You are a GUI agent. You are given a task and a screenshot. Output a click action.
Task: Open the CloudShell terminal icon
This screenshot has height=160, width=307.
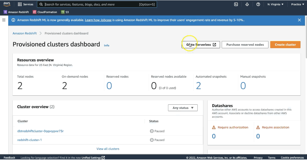coord(236,4)
